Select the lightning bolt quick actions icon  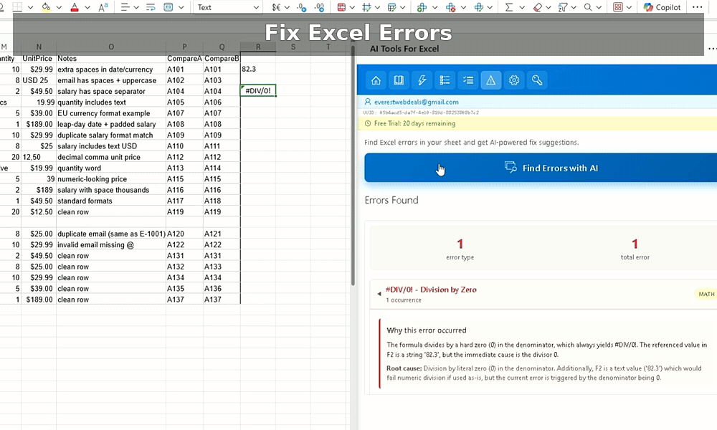click(x=422, y=80)
